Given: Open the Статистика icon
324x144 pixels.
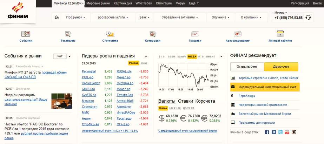Looking at the screenshot, I should tap(110, 34).
